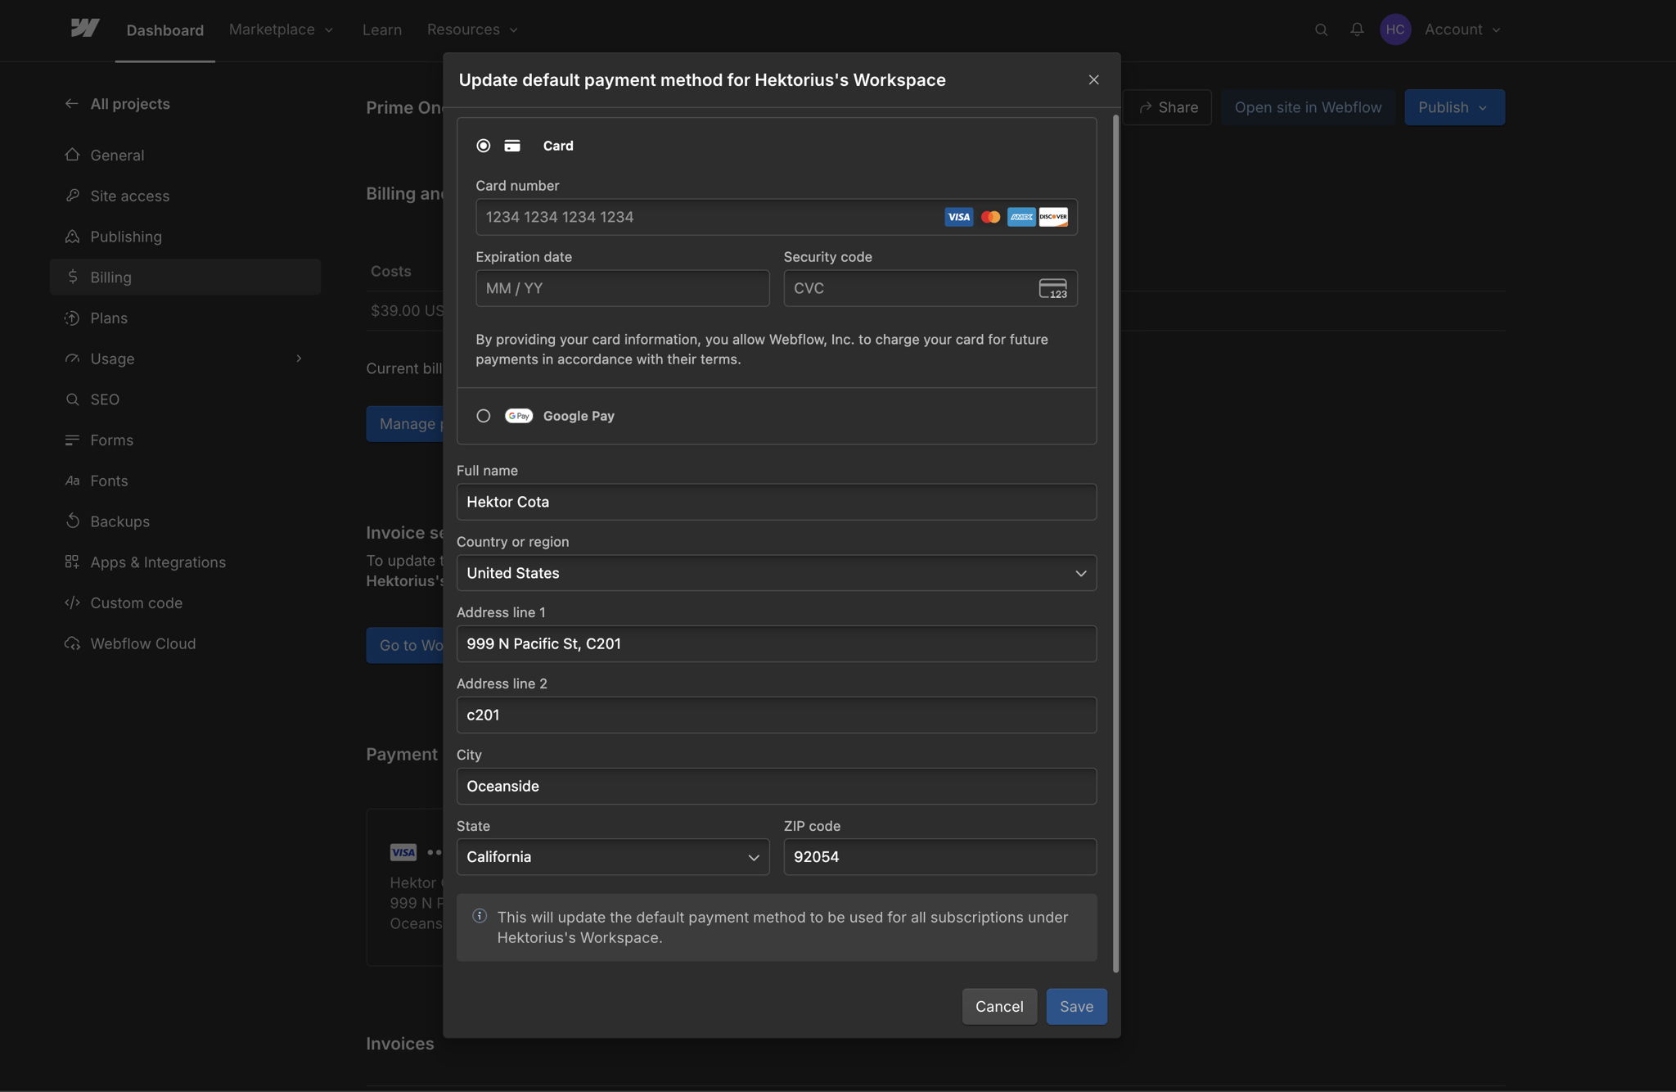Select the Card payment radio button
The image size is (1676, 1092).
coord(484,146)
